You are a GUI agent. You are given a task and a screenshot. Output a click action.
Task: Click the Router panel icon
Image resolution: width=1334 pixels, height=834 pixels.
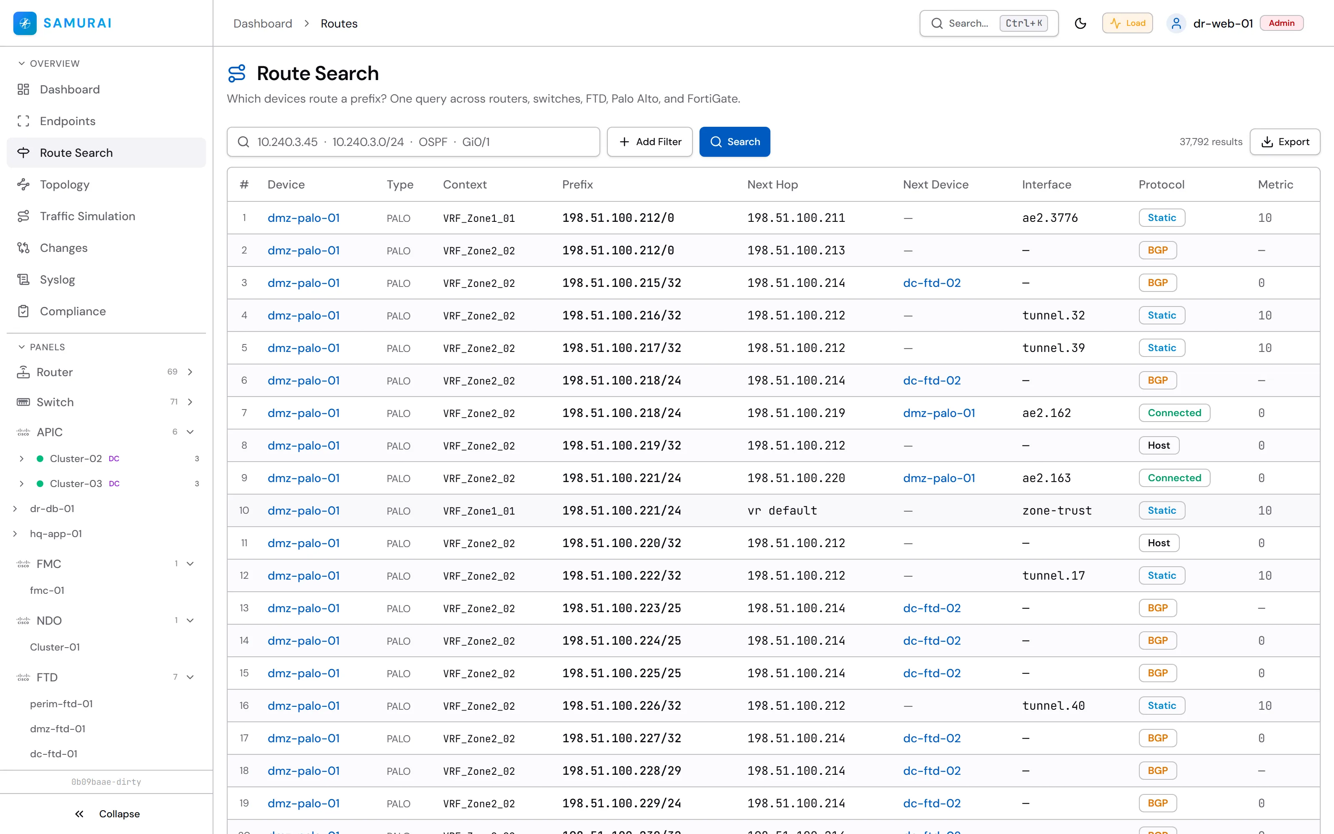click(23, 372)
